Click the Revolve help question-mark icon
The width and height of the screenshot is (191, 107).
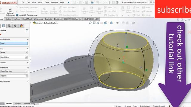(x=27, y=30)
